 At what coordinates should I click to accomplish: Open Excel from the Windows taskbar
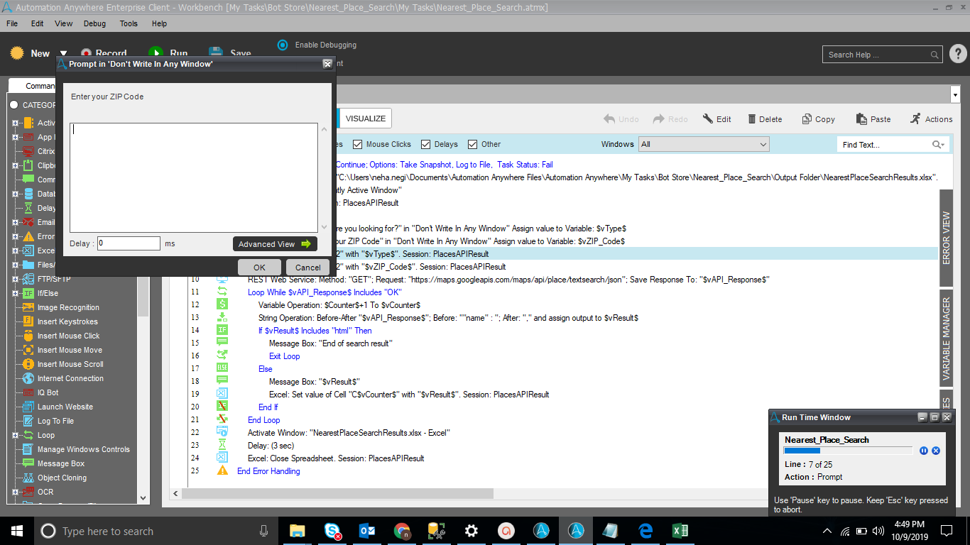click(680, 531)
